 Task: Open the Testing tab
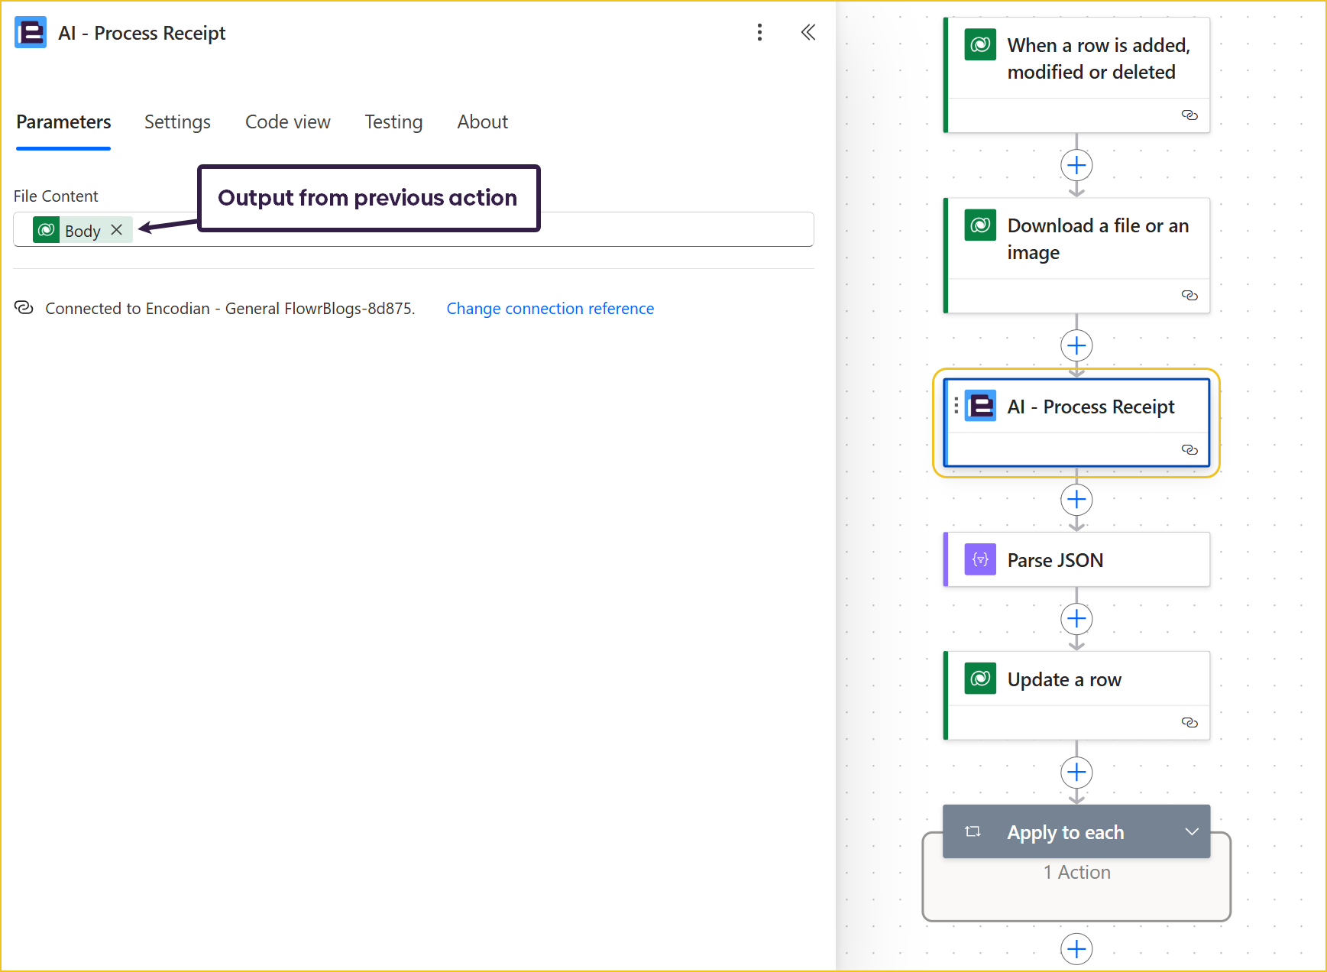393,122
